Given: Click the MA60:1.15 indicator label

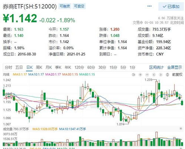Looking at the screenshot, I should [87, 74].
